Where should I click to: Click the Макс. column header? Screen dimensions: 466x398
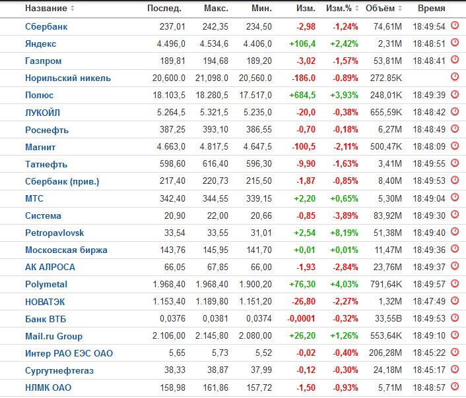pyautogui.click(x=216, y=9)
